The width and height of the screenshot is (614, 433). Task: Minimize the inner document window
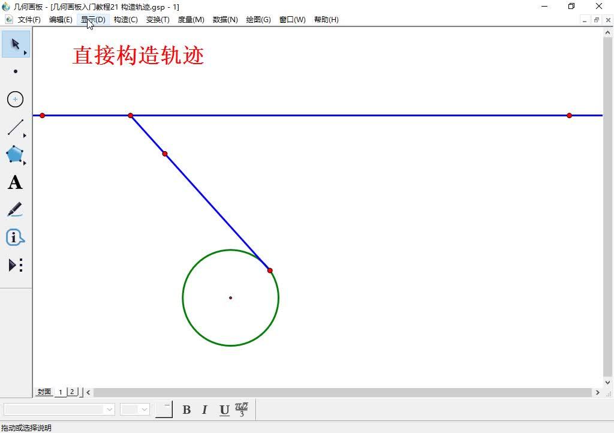584,20
